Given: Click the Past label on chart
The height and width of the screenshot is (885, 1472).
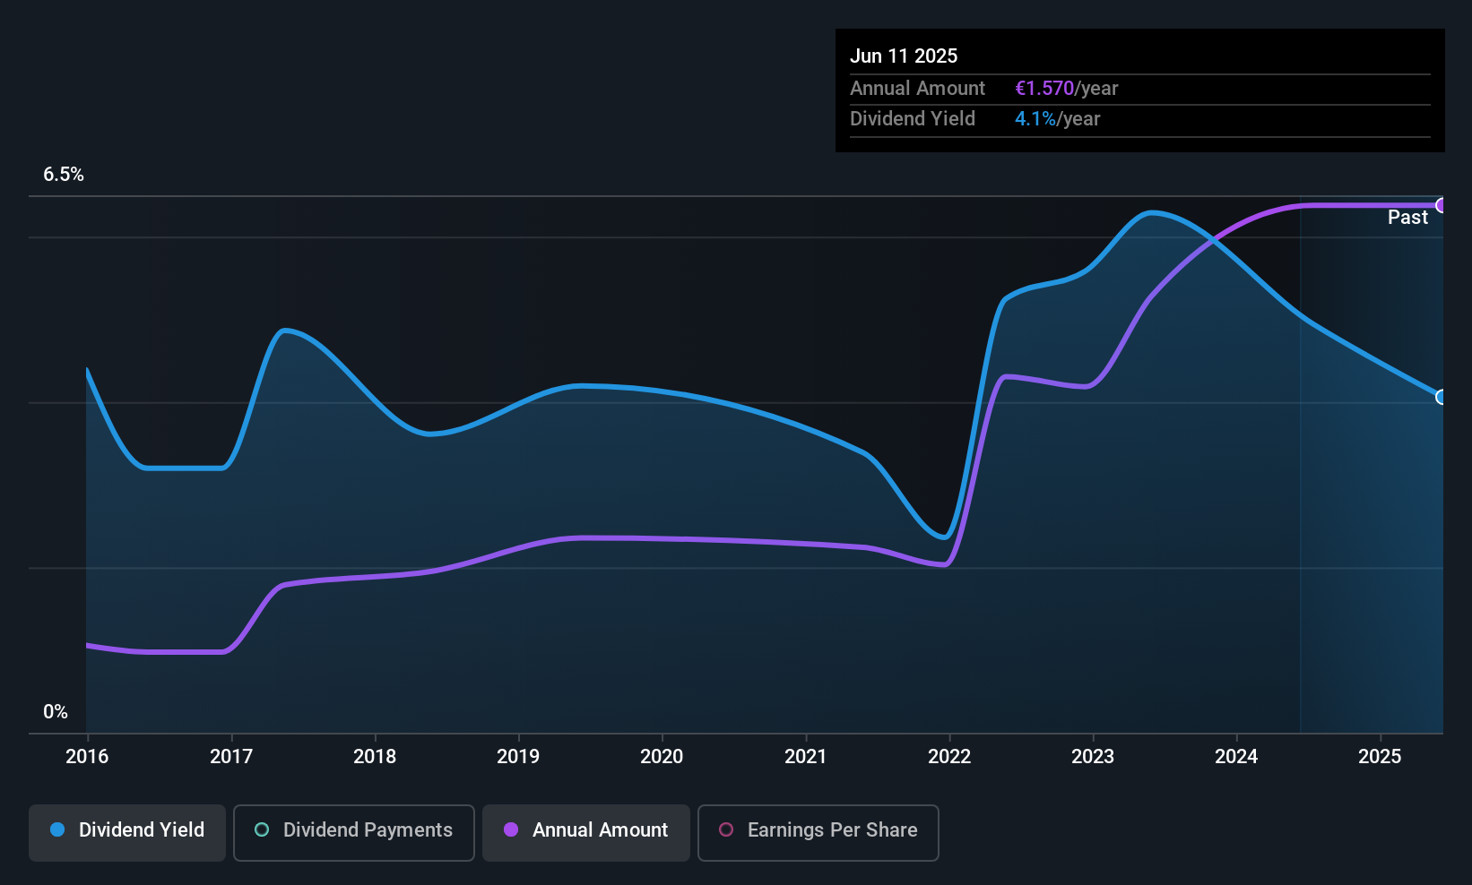Looking at the screenshot, I should (1407, 218).
